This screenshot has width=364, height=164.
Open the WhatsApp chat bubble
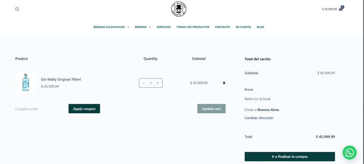pyautogui.click(x=349, y=152)
